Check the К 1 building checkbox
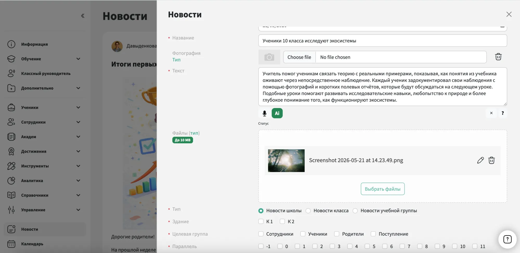 pyautogui.click(x=261, y=221)
